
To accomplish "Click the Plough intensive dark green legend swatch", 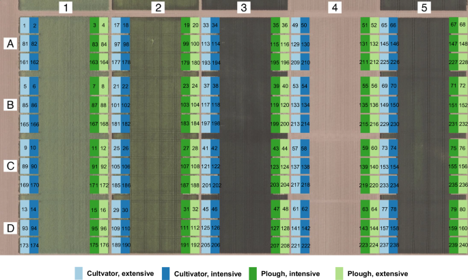I will (x=253, y=273).
